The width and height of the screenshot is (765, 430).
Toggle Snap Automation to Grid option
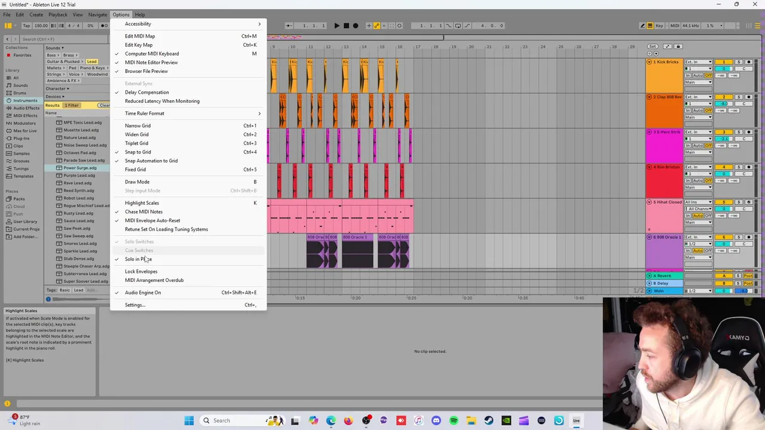point(188,161)
